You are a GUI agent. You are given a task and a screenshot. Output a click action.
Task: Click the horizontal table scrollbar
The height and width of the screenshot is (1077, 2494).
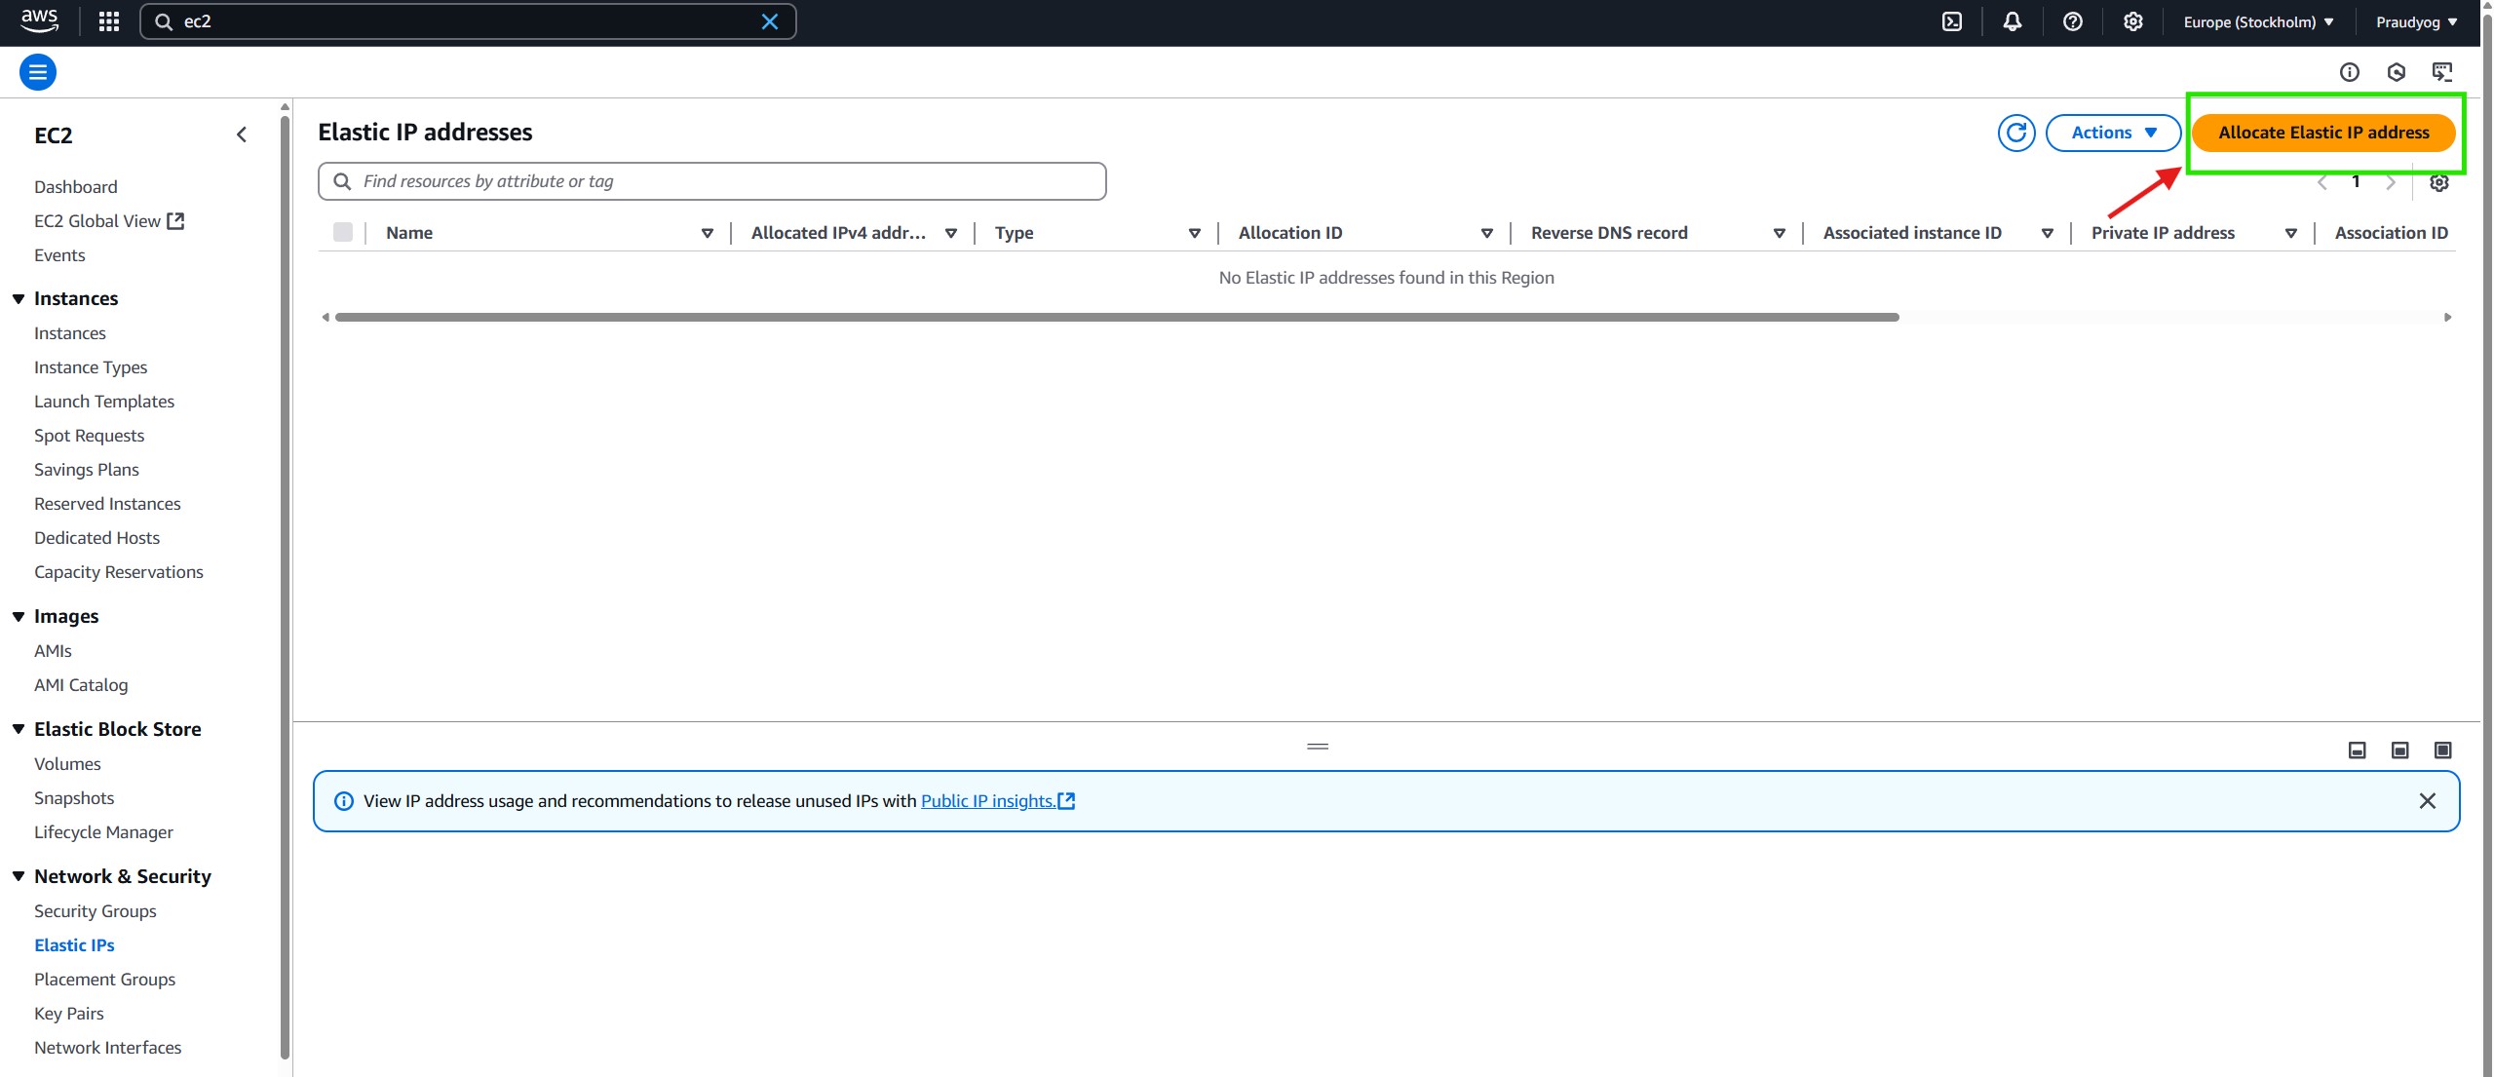point(1116,317)
